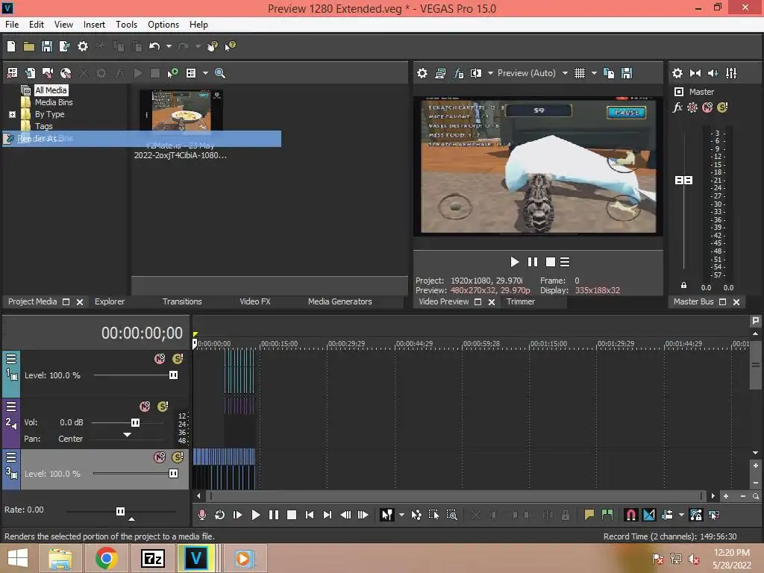The height and width of the screenshot is (573, 764).
Task: Open Auto Ripple mode dropdown arrow
Action: coord(681,515)
